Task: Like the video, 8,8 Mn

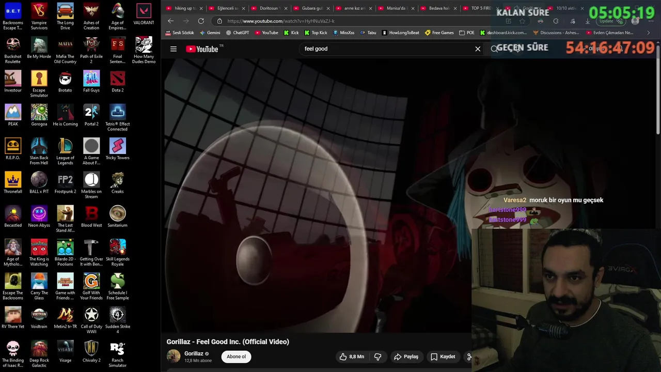Action: tap(351, 357)
